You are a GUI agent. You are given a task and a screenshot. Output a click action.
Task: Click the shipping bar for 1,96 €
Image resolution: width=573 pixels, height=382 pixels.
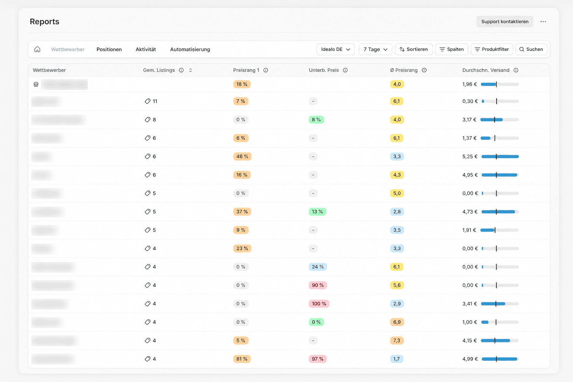coord(500,84)
